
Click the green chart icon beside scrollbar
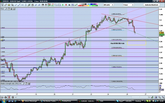(152, 97)
